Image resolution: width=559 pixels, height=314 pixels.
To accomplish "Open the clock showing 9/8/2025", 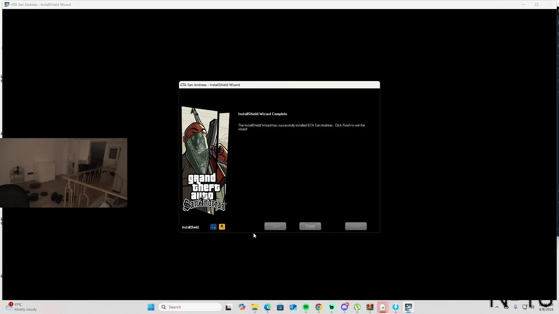I will click(546, 307).
